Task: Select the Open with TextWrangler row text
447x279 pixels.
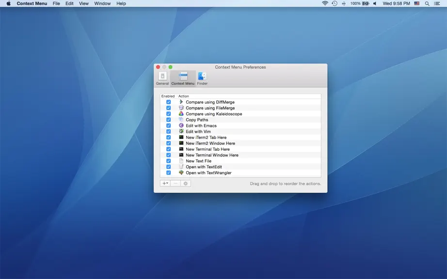Action: pos(208,173)
